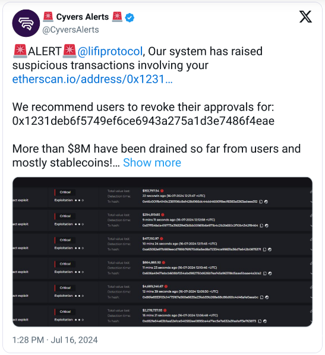
Task: Copy tx hash of the $4,689,246.67 alert
Action: (x=261, y=297)
